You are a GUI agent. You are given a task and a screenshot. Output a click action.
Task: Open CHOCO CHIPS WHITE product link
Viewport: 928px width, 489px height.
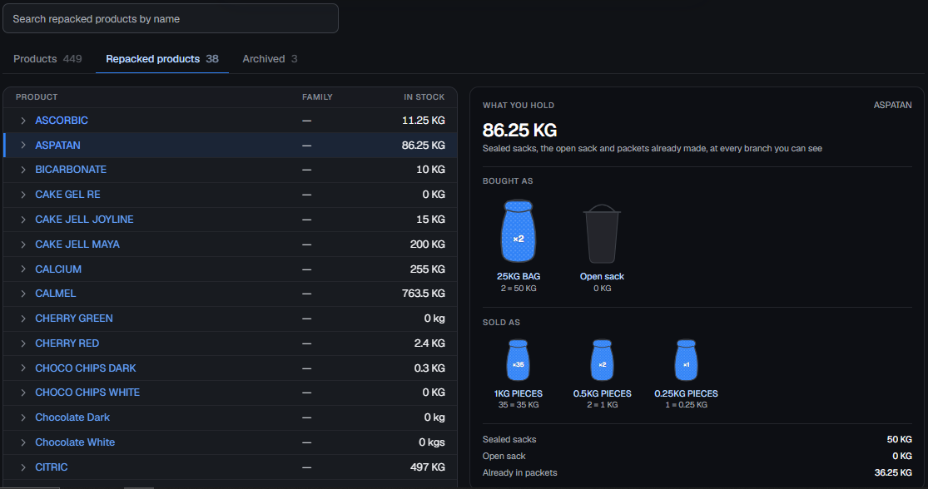[x=87, y=393]
